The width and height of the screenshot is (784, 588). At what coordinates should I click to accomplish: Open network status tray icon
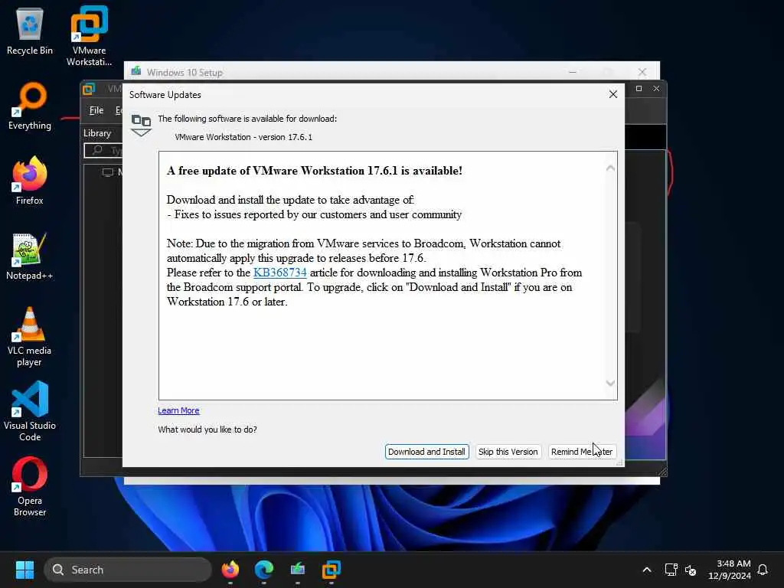point(671,570)
